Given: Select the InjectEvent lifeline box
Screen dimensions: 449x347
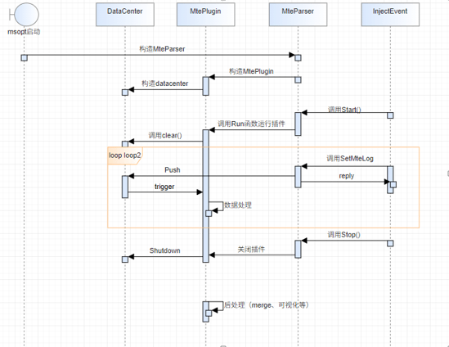Looking at the screenshot, I should (390, 15).
